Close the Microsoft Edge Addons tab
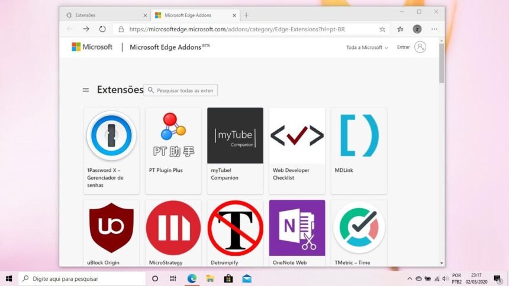This screenshot has width=509, height=286. 234,15
